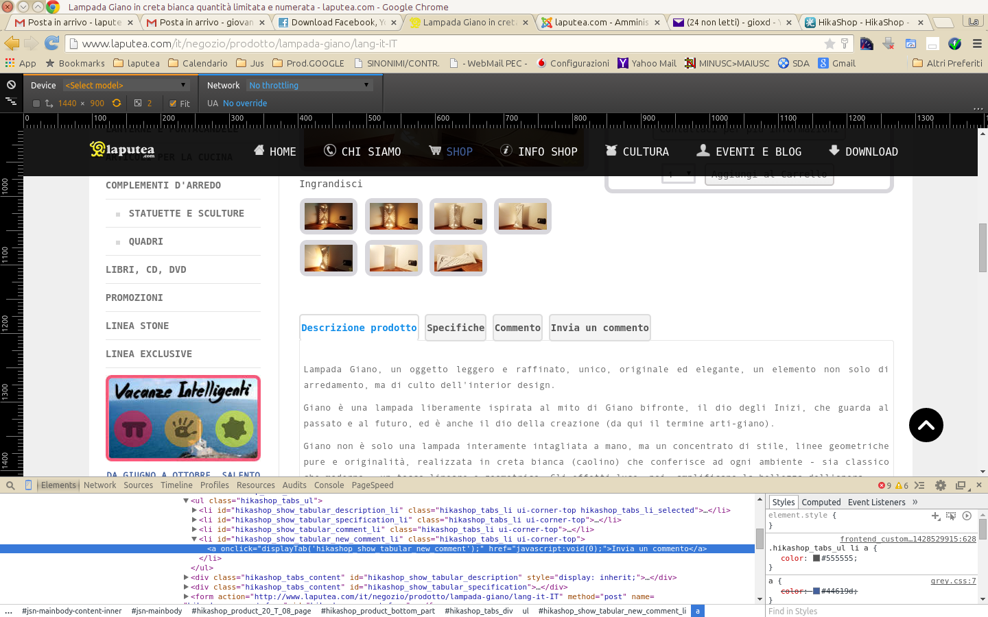This screenshot has height=617, width=988.
Task: Show the DevTools console drawer
Action: coord(919,485)
